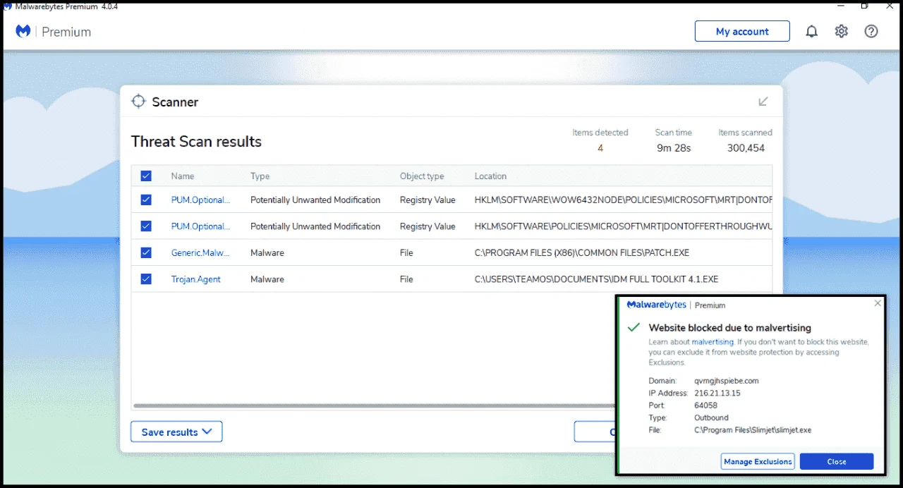Open the settings gear icon

(x=841, y=31)
